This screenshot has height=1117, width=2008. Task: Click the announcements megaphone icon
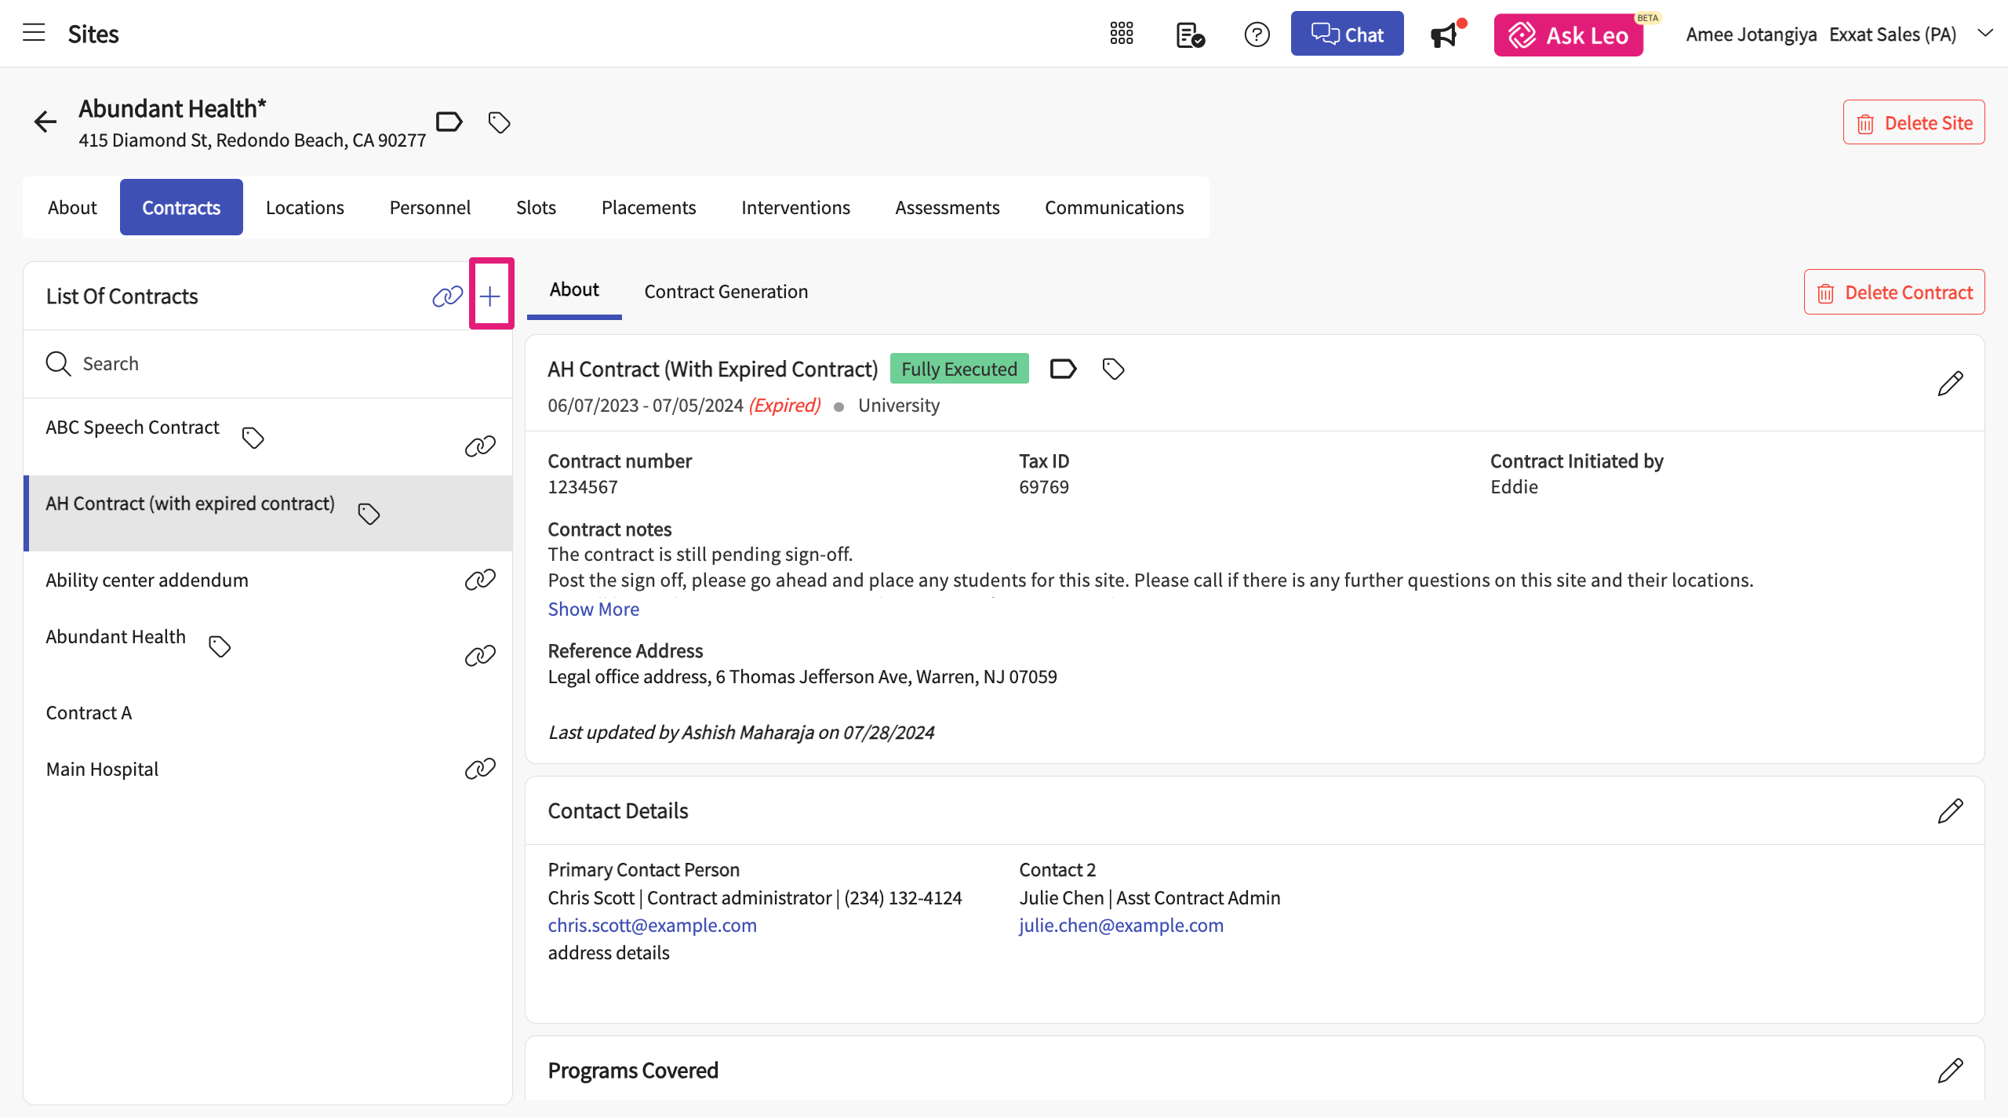[1444, 35]
